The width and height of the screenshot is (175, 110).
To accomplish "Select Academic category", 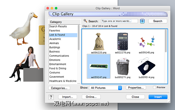I will [63, 39].
